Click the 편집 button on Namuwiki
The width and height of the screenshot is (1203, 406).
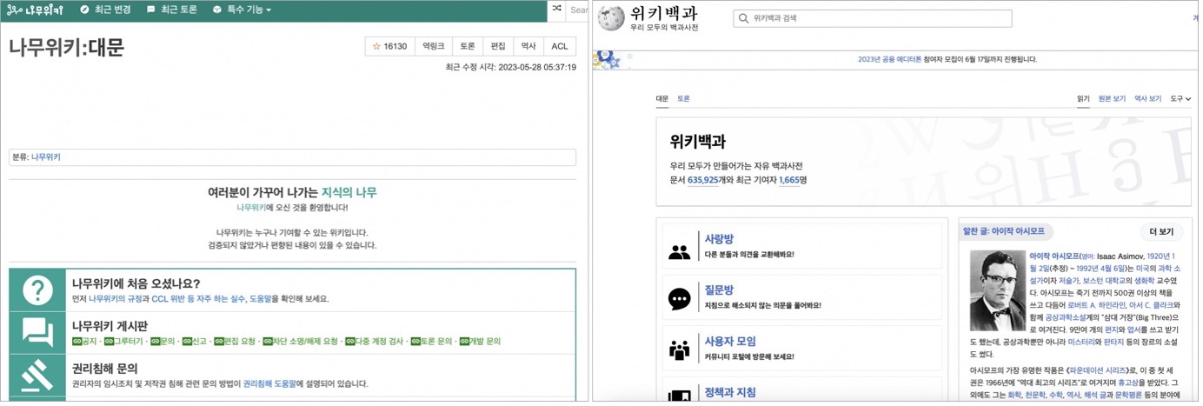(497, 46)
